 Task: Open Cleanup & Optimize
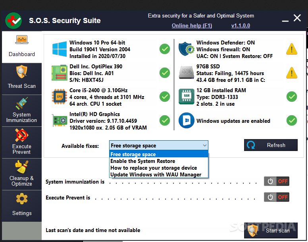(22, 174)
